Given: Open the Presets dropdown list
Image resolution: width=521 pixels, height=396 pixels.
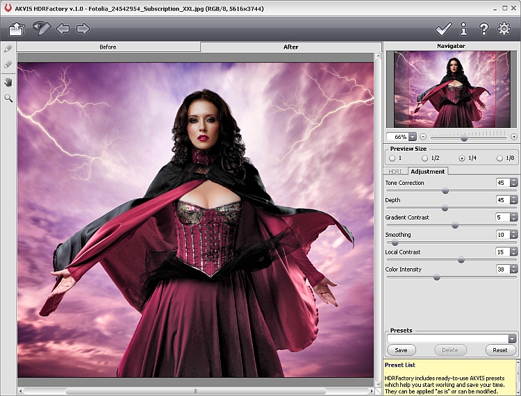Looking at the screenshot, I should click(512, 339).
